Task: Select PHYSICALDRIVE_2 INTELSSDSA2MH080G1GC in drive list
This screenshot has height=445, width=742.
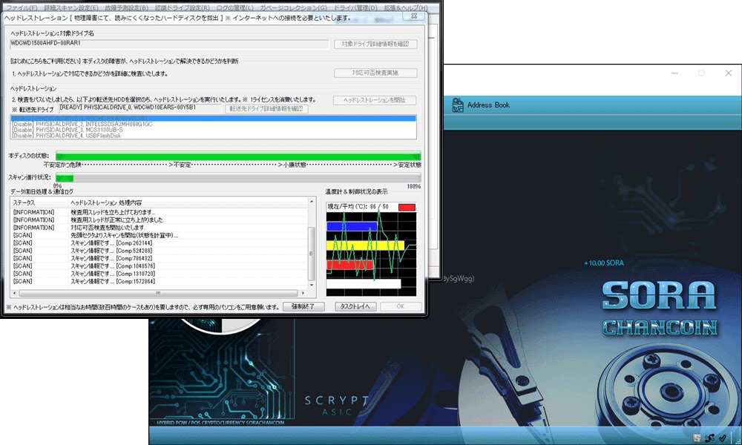Action: [214, 124]
